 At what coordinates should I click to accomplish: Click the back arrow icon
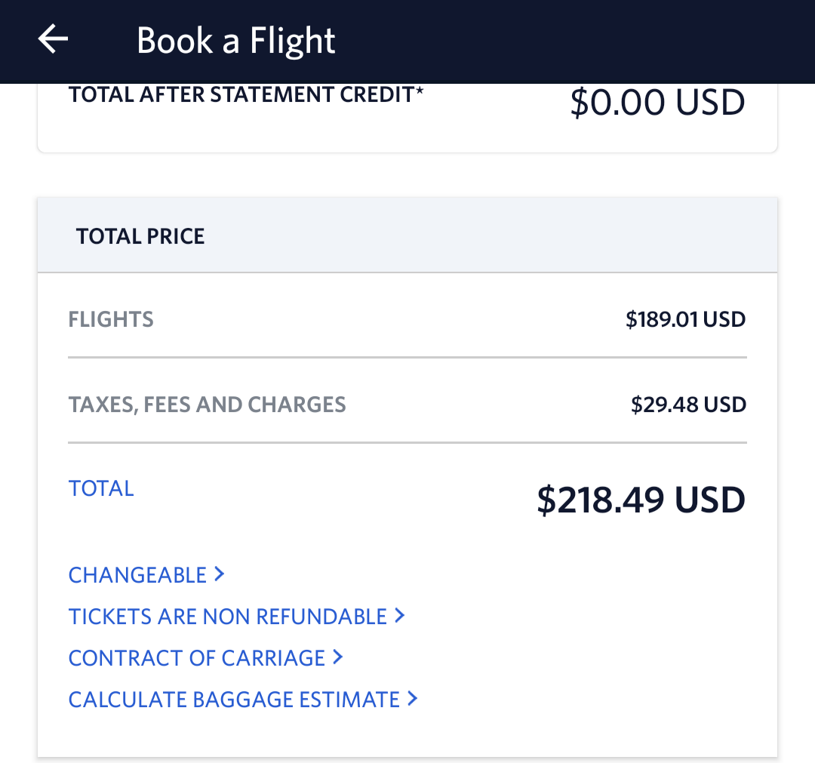click(52, 39)
